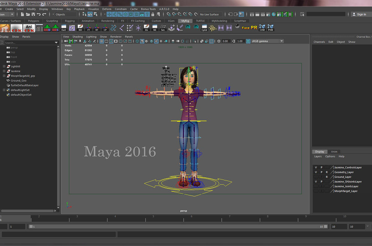Viewport: 372px width, 246px height.
Task: Open the viewport Renderer menu
Action: pyautogui.click(x=116, y=37)
